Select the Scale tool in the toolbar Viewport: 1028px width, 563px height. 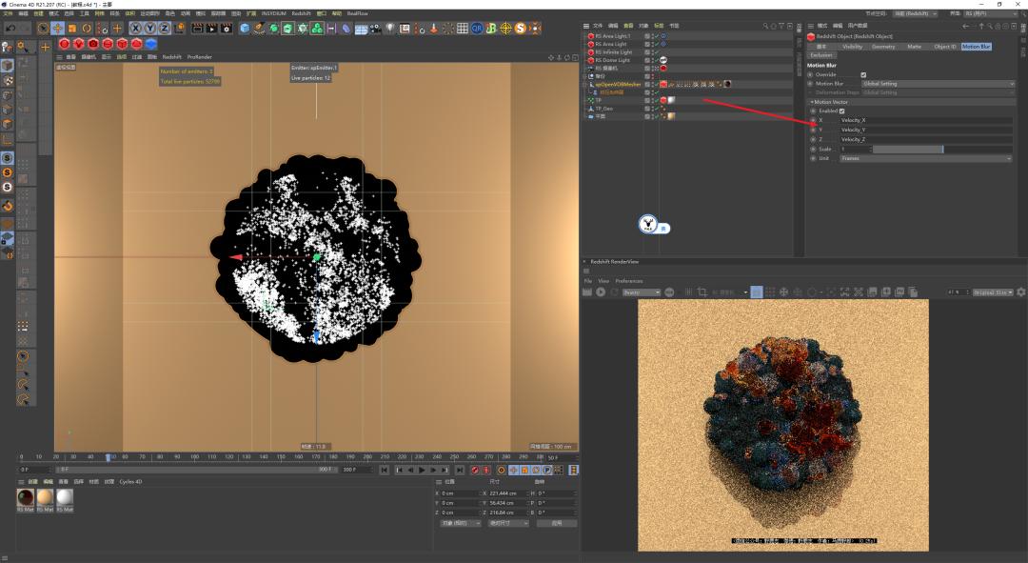point(71,30)
